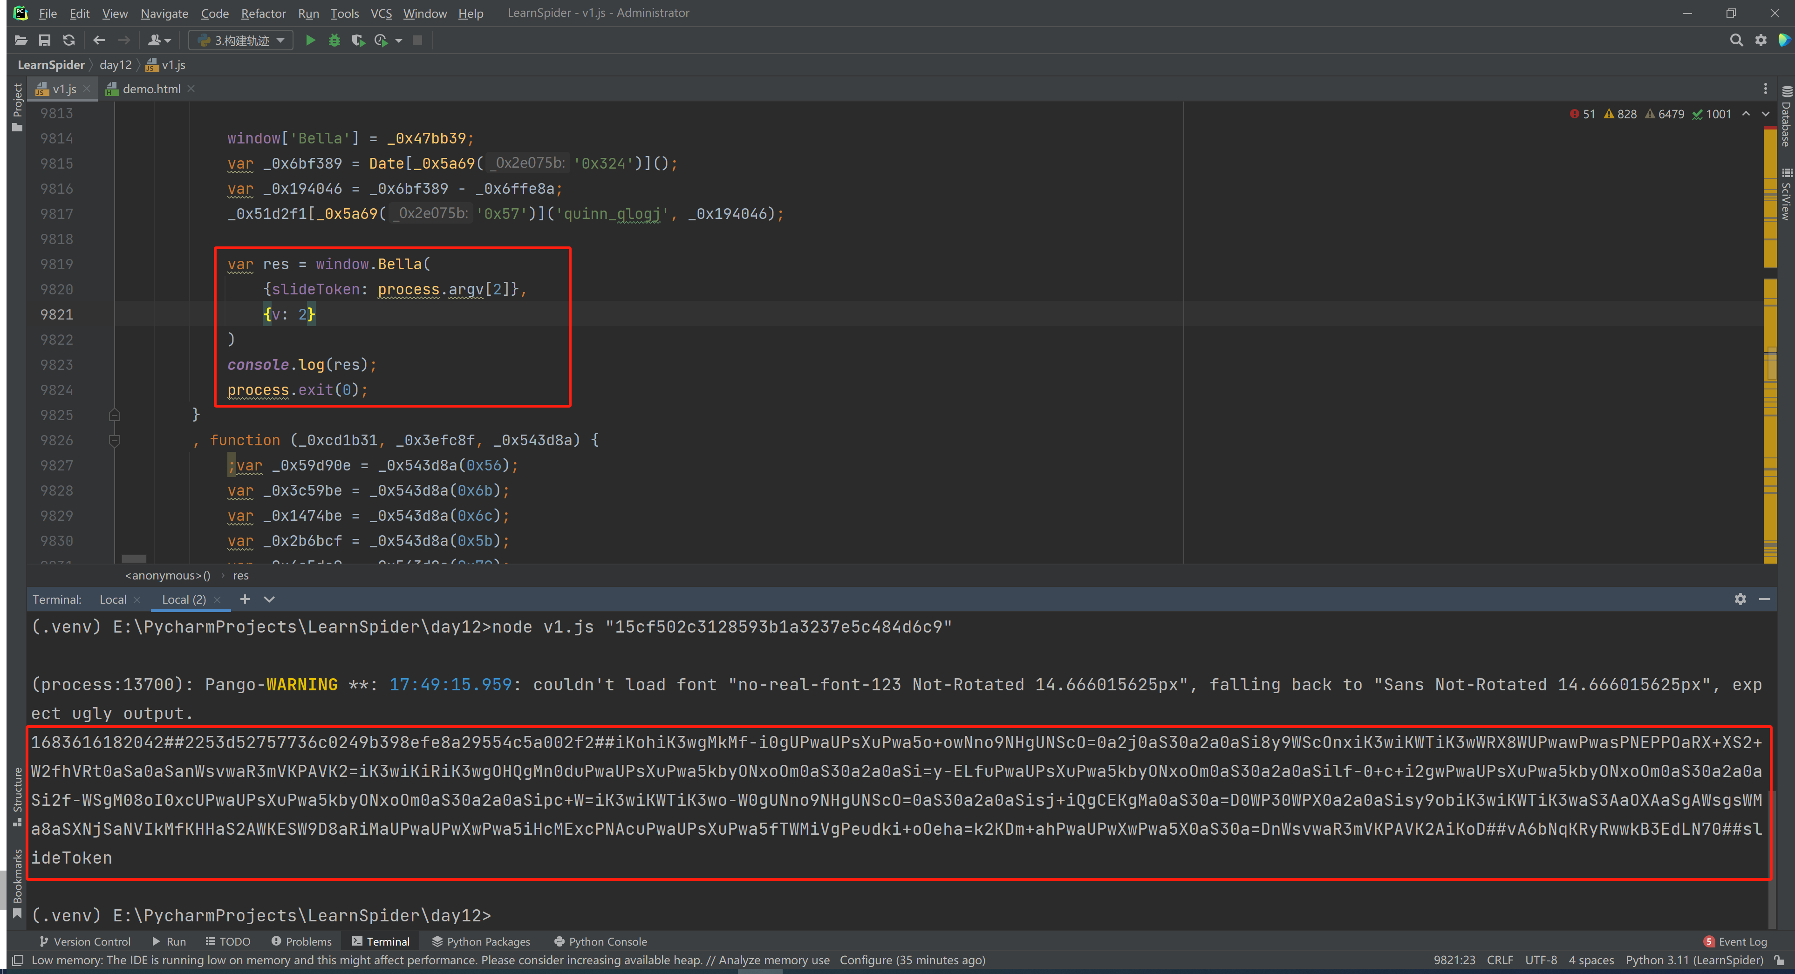Open Search Everywhere magnifier icon
1795x974 pixels.
(1736, 41)
